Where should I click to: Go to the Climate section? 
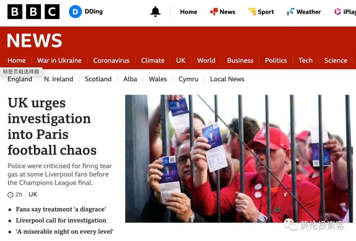click(x=153, y=61)
